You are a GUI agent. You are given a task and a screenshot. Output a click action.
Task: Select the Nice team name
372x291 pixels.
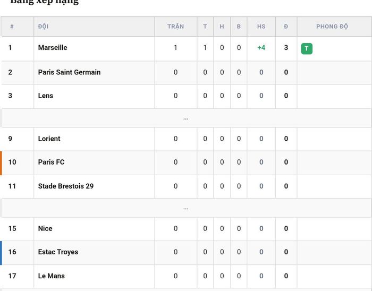click(x=45, y=228)
